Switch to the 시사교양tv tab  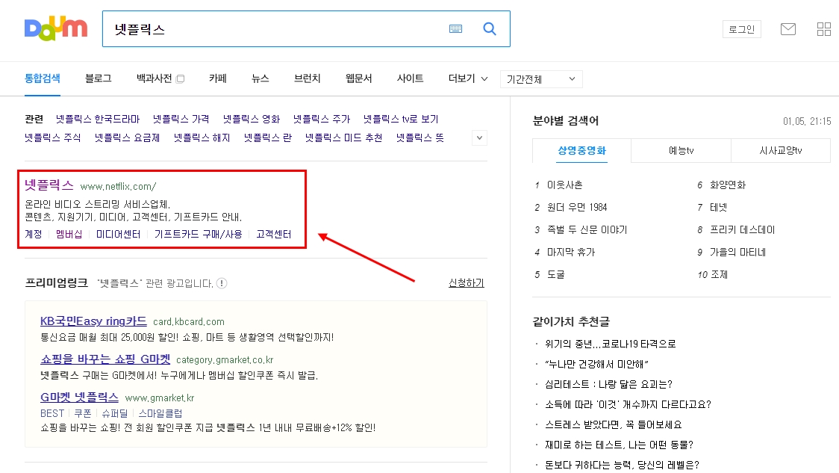(x=781, y=150)
